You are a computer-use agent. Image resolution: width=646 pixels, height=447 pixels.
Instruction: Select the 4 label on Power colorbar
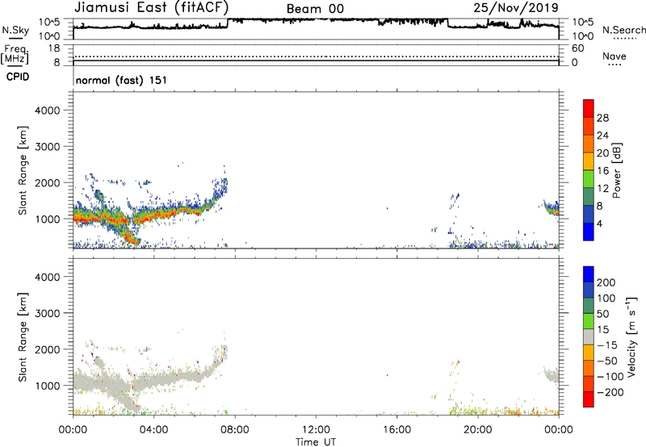coord(599,223)
